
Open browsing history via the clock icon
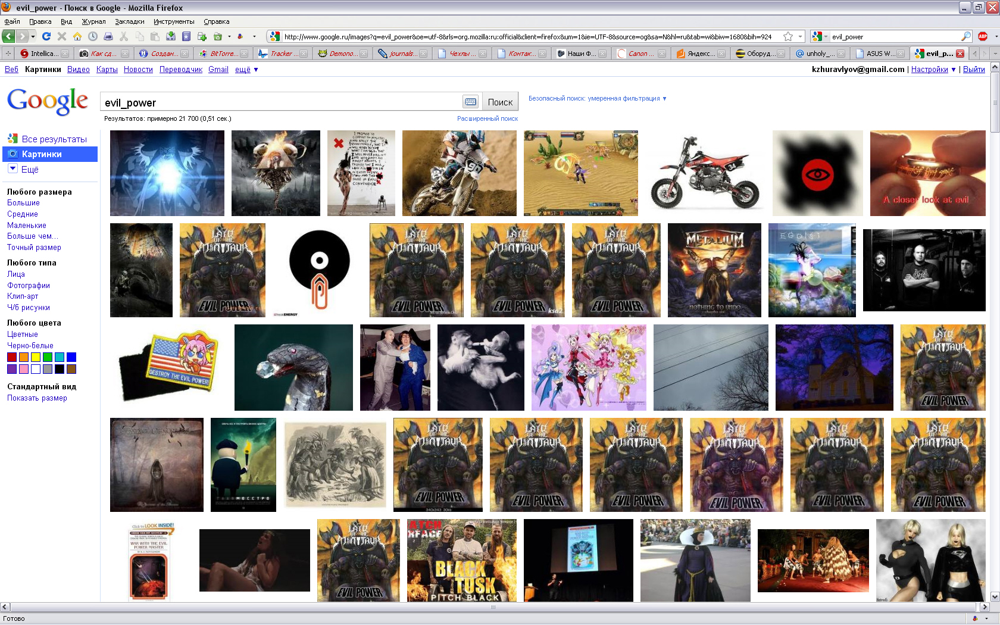[93, 36]
